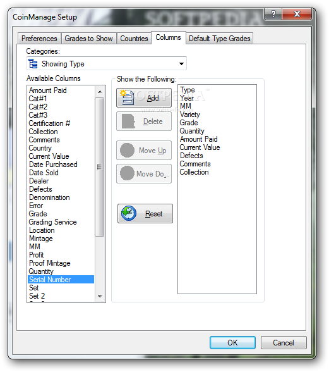329x372 pixels.
Task: Open the Grades to Show tab
Action: [88, 39]
